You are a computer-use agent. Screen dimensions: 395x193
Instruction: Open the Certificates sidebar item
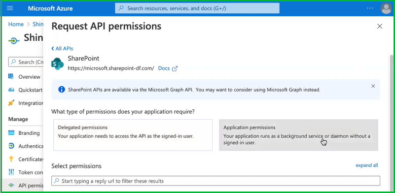coord(31,160)
